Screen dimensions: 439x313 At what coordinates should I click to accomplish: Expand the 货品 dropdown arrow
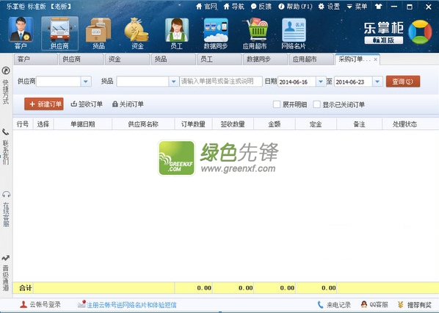coord(173,82)
